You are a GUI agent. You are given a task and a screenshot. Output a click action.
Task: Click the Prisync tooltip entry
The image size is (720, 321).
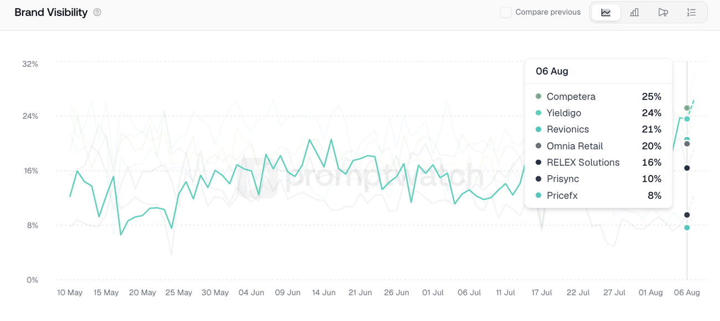pyautogui.click(x=598, y=179)
